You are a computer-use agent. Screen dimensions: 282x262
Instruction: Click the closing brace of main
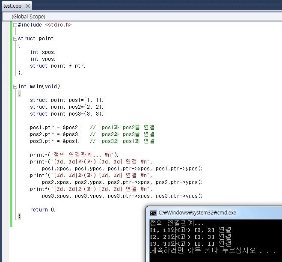coord(19,216)
